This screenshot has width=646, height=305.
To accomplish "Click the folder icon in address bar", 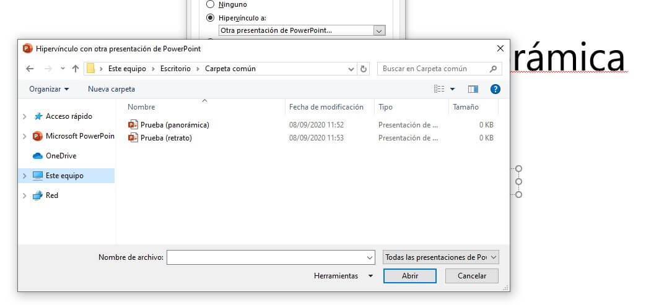I will click(90, 69).
